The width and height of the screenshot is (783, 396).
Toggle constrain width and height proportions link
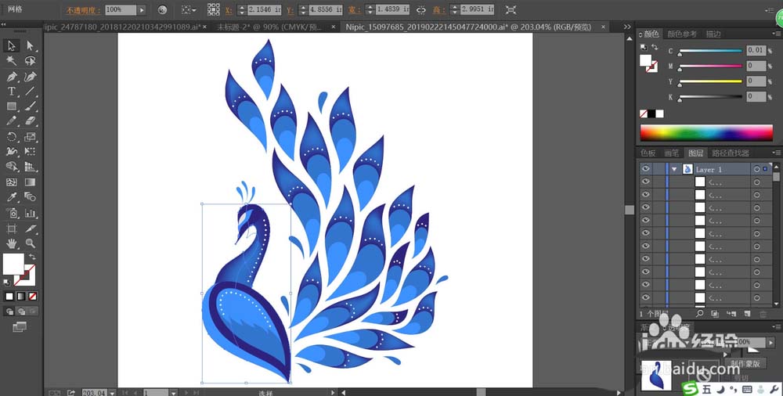point(421,9)
